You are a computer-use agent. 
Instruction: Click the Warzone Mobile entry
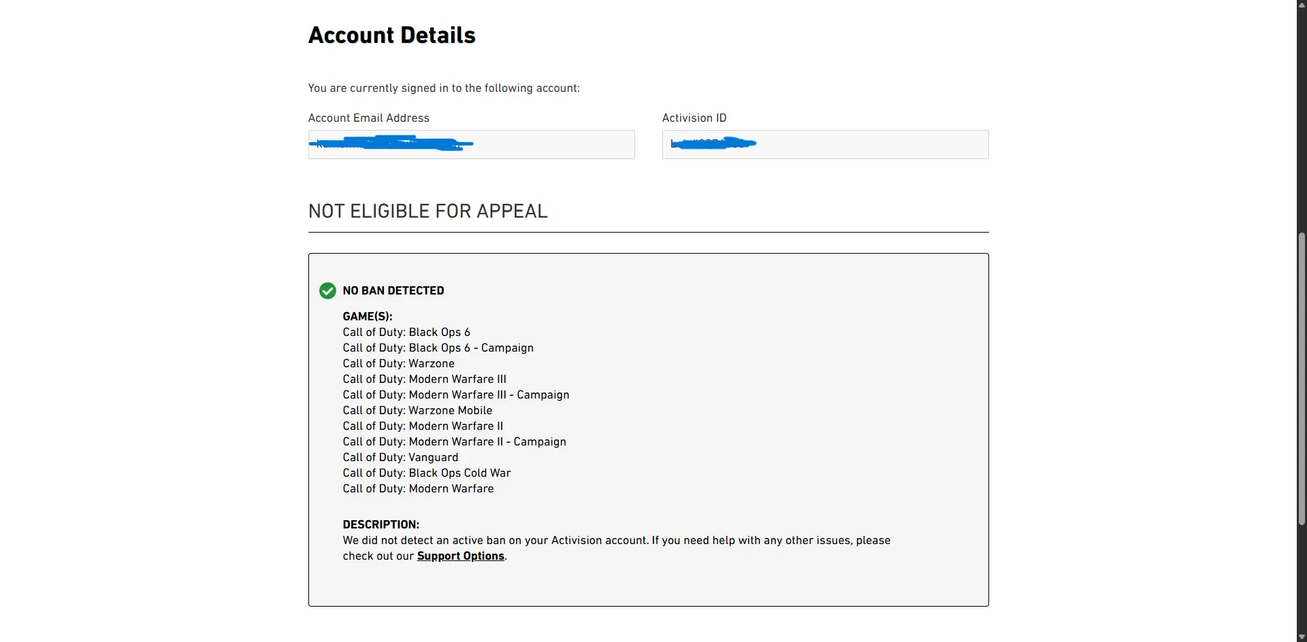[417, 411]
